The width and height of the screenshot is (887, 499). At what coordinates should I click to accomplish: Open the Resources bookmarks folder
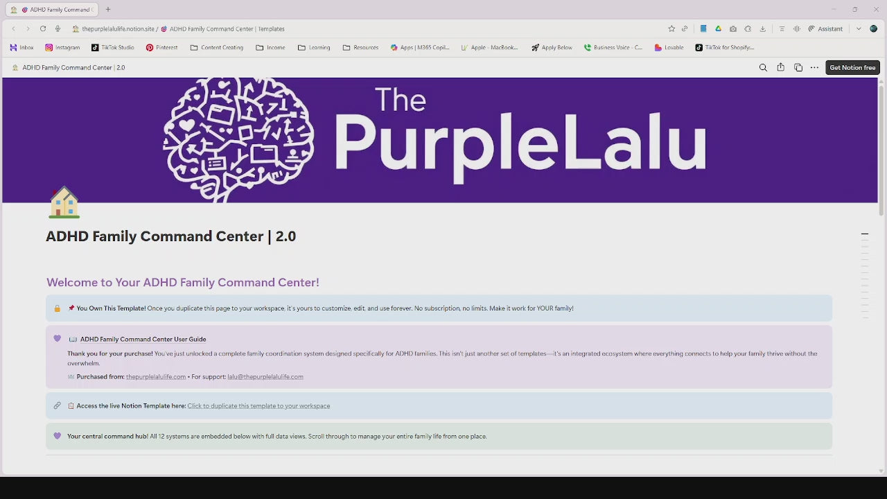coord(360,48)
